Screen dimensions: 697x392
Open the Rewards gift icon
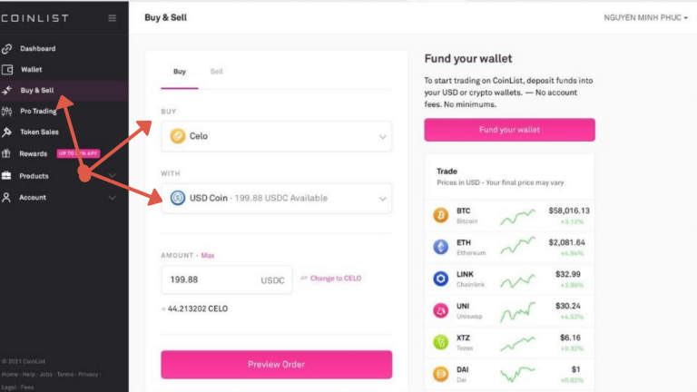coord(7,153)
